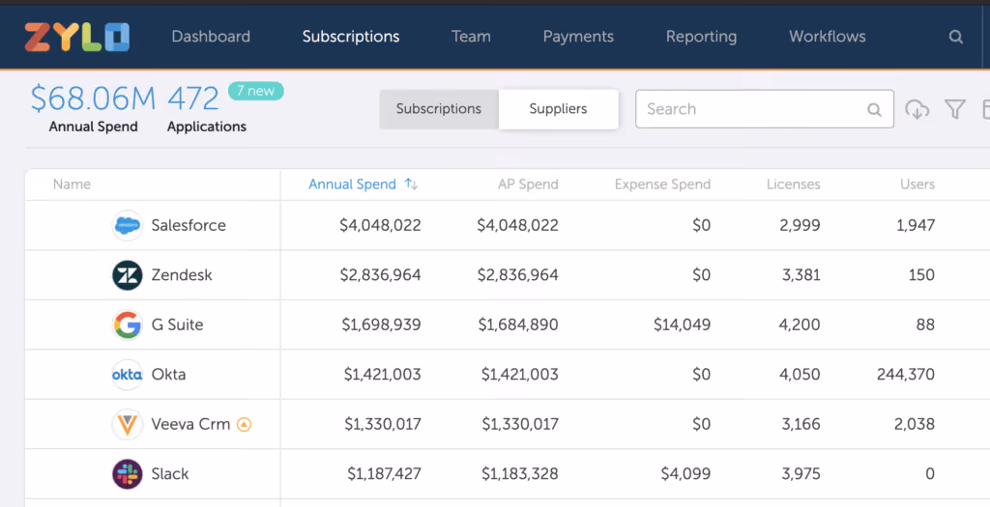Click Slack licenses value 3,975

(x=801, y=474)
